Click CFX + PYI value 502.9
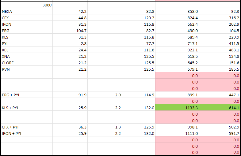Viewport: 241px width, 156px height. coord(220,127)
